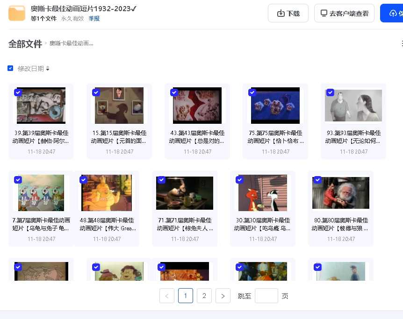Open thumbnail of 80.第80届 video

[x=341, y=193]
